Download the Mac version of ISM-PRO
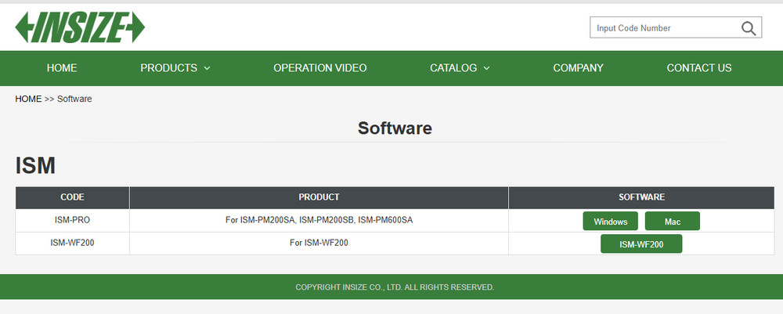Viewport: 783px width, 314px height. coord(672,222)
